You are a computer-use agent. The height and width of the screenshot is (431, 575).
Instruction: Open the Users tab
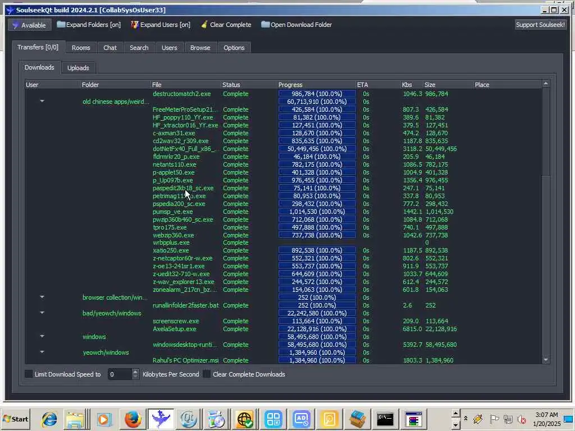point(170,48)
